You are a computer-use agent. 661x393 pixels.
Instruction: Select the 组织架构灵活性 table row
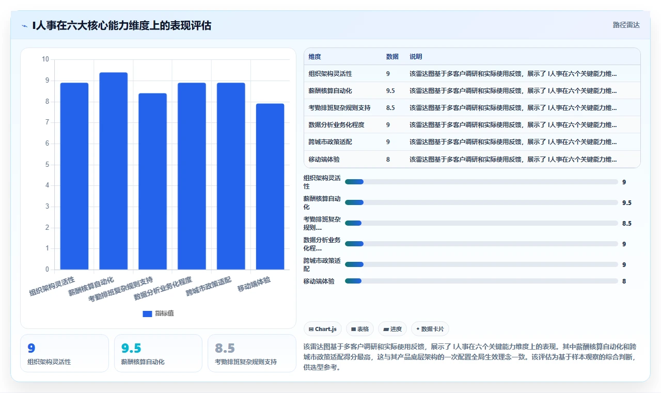tap(472, 74)
